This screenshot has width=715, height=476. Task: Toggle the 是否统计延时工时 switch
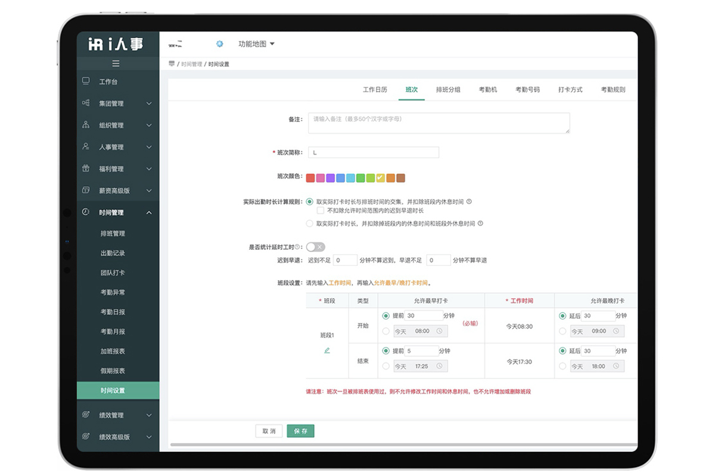point(315,247)
